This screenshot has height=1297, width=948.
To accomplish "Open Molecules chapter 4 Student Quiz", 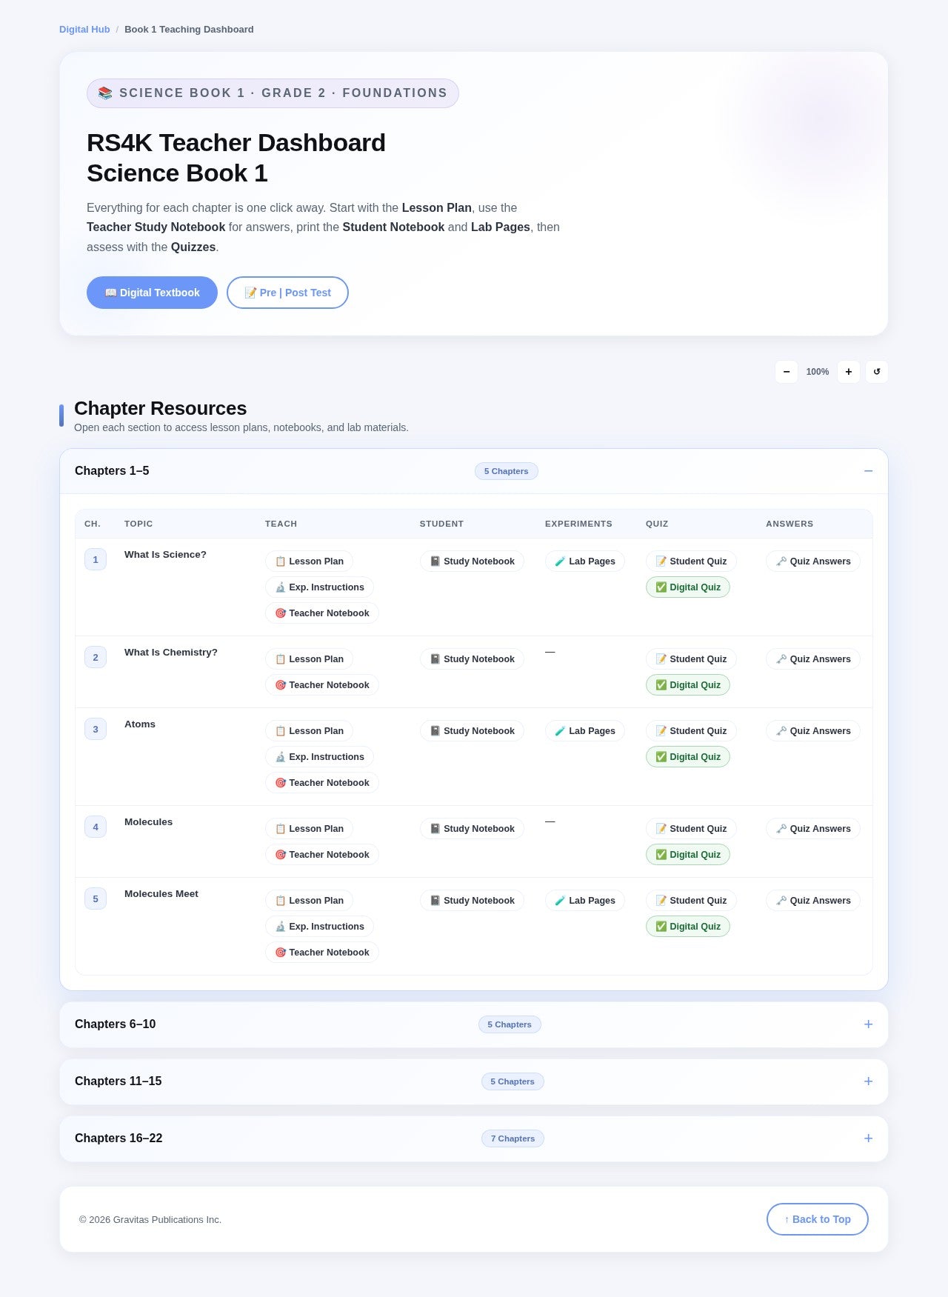I will point(691,829).
